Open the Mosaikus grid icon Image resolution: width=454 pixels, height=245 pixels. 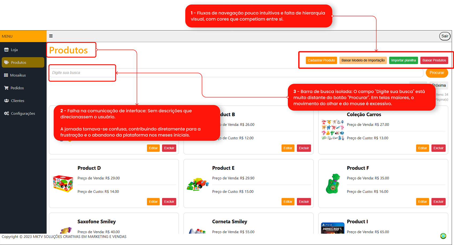6,75
